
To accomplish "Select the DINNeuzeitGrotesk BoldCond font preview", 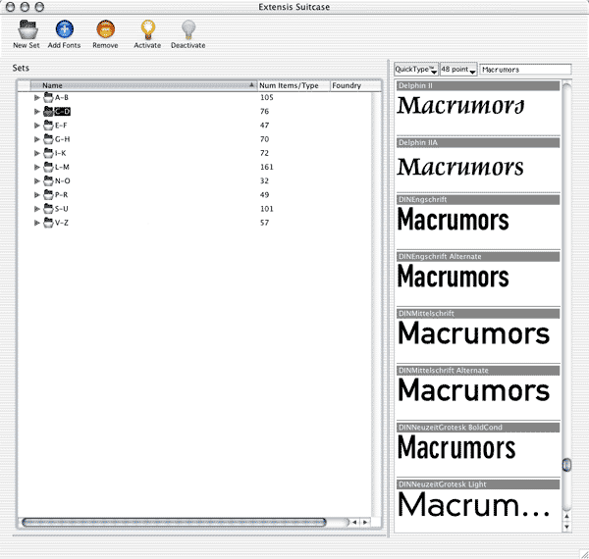I will point(478,449).
